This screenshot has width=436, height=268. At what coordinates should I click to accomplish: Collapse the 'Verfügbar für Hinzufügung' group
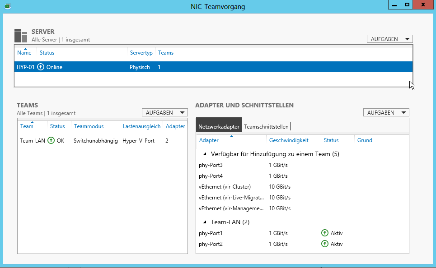(x=205, y=154)
